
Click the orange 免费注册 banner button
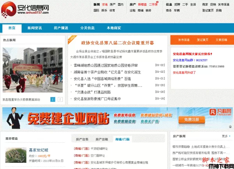[x=191, y=120]
